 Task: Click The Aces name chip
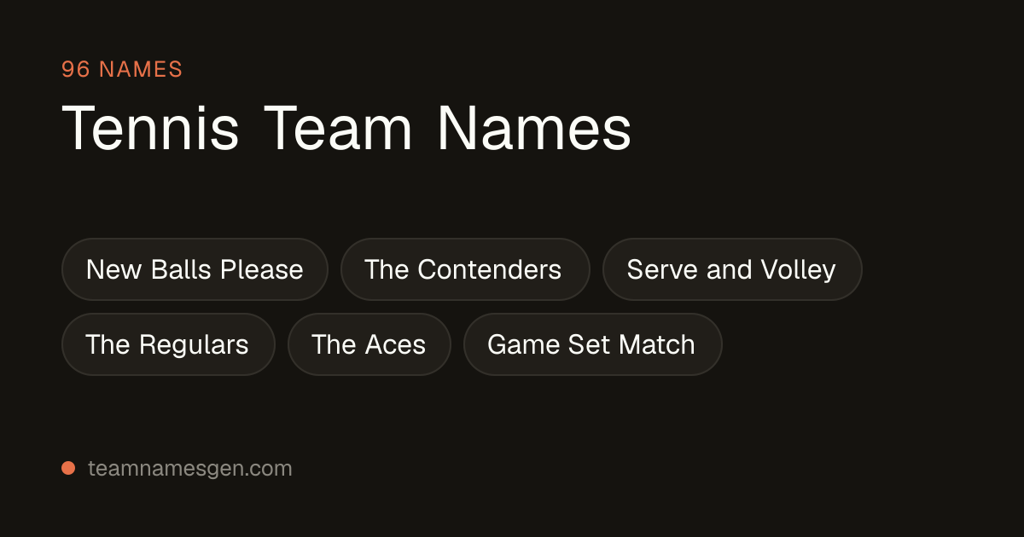[369, 344]
